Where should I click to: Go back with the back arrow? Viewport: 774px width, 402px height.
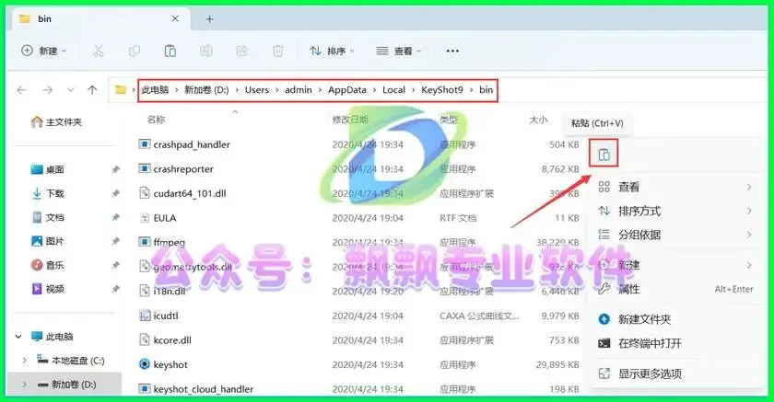coord(22,89)
